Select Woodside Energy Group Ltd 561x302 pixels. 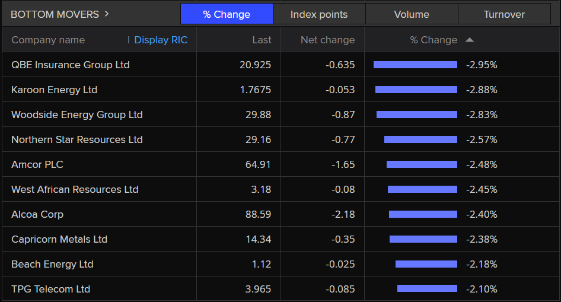[77, 115]
